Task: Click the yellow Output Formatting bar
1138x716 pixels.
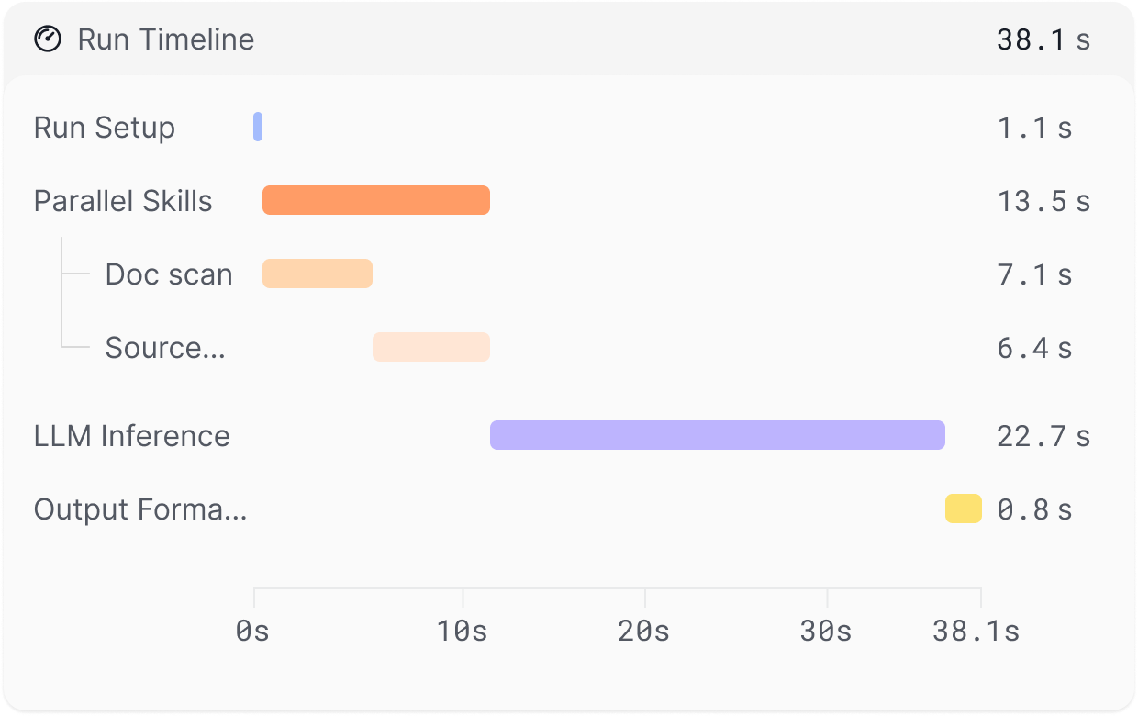Action: (x=963, y=509)
